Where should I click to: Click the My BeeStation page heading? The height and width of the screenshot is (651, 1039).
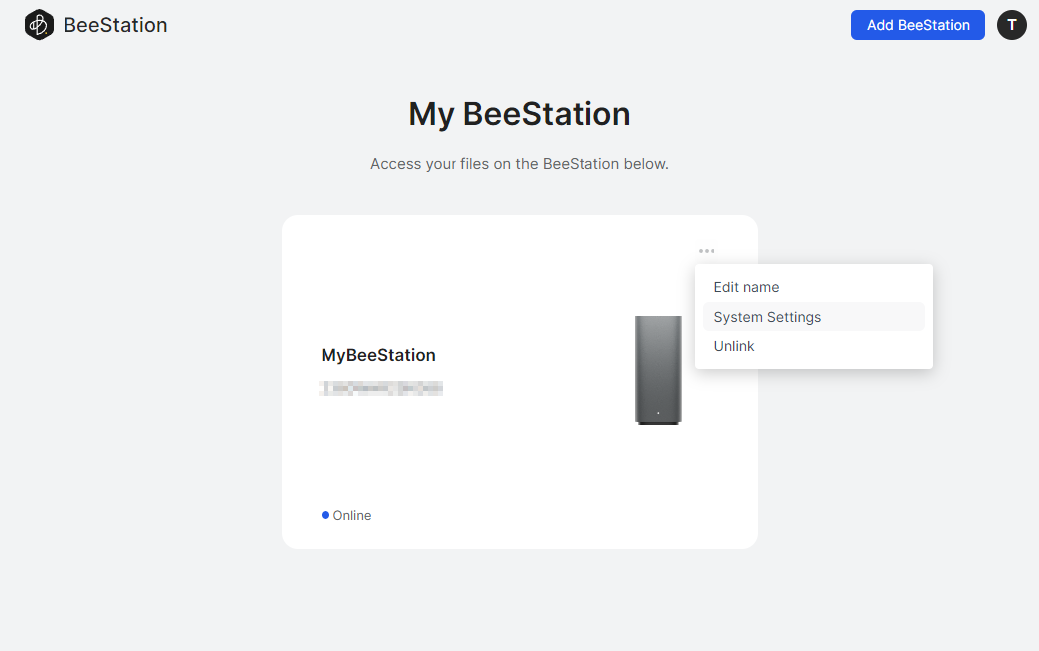point(519,113)
